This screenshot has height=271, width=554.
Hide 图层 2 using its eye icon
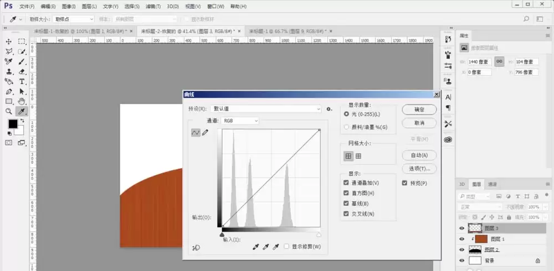click(461, 250)
